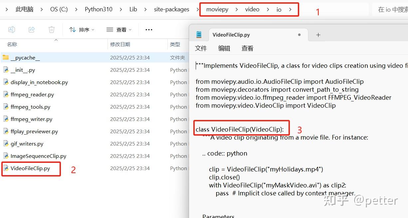Click the Python icon beside __init__.py
Screen dimensions: 408x218
(x=6, y=70)
